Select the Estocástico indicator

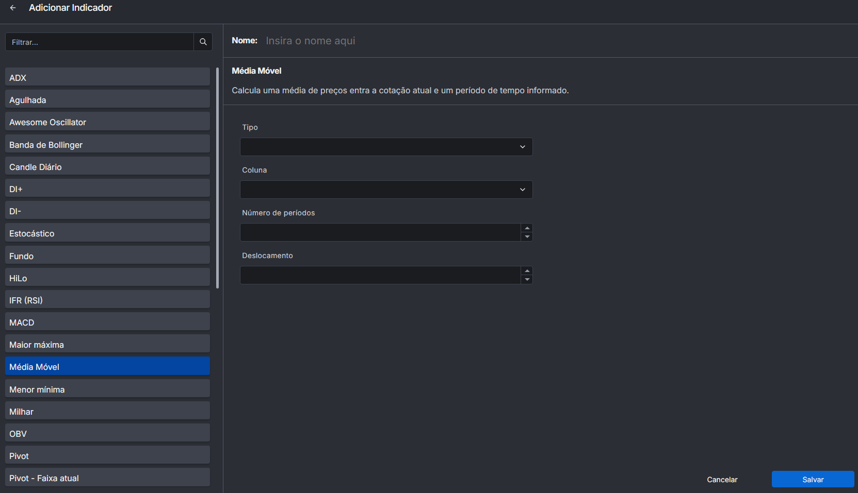coord(107,233)
